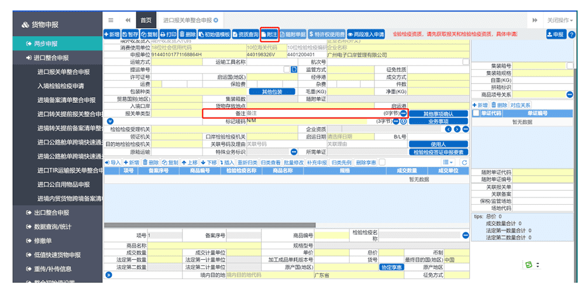Click the 暂存 save icon button
Image resolution: width=585 pixels, height=289 pixels.
tap(130, 35)
